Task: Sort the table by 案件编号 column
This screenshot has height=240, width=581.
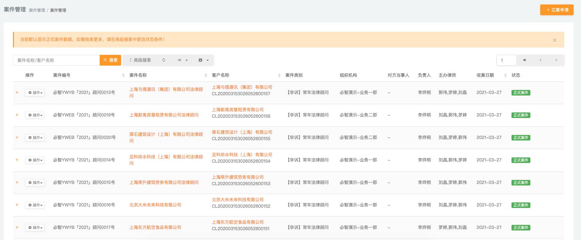Action: point(123,75)
